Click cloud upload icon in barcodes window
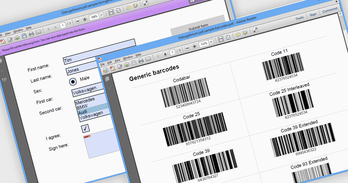The width and height of the screenshot is (348, 183). pos(127,64)
